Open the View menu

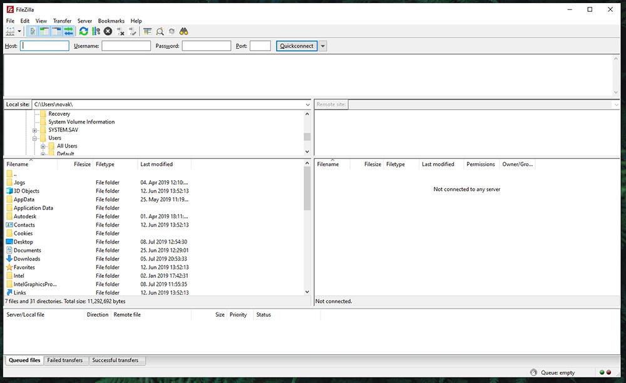click(41, 21)
